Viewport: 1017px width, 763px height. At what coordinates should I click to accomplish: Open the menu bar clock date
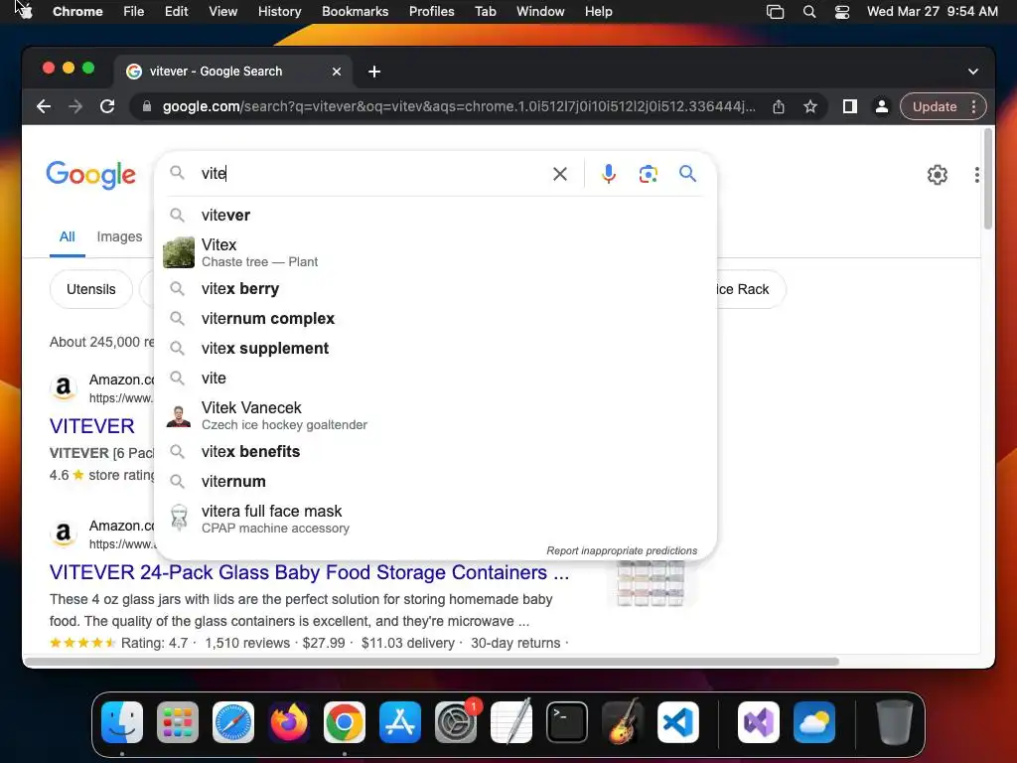[932, 12]
